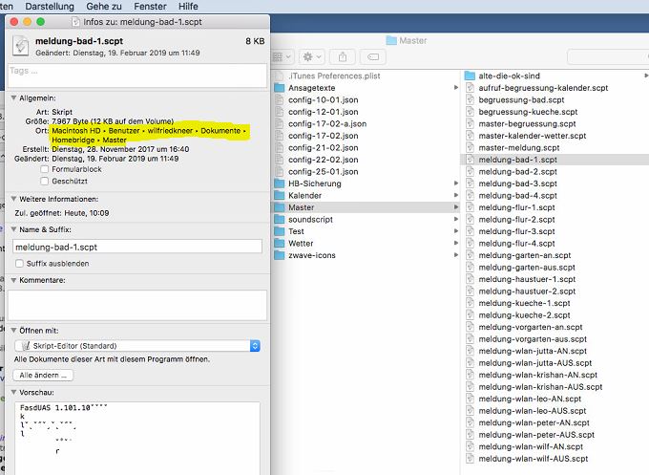This screenshot has width=649, height=475.
Task: Click the master-meldung.scpt file icon
Action: click(470, 147)
